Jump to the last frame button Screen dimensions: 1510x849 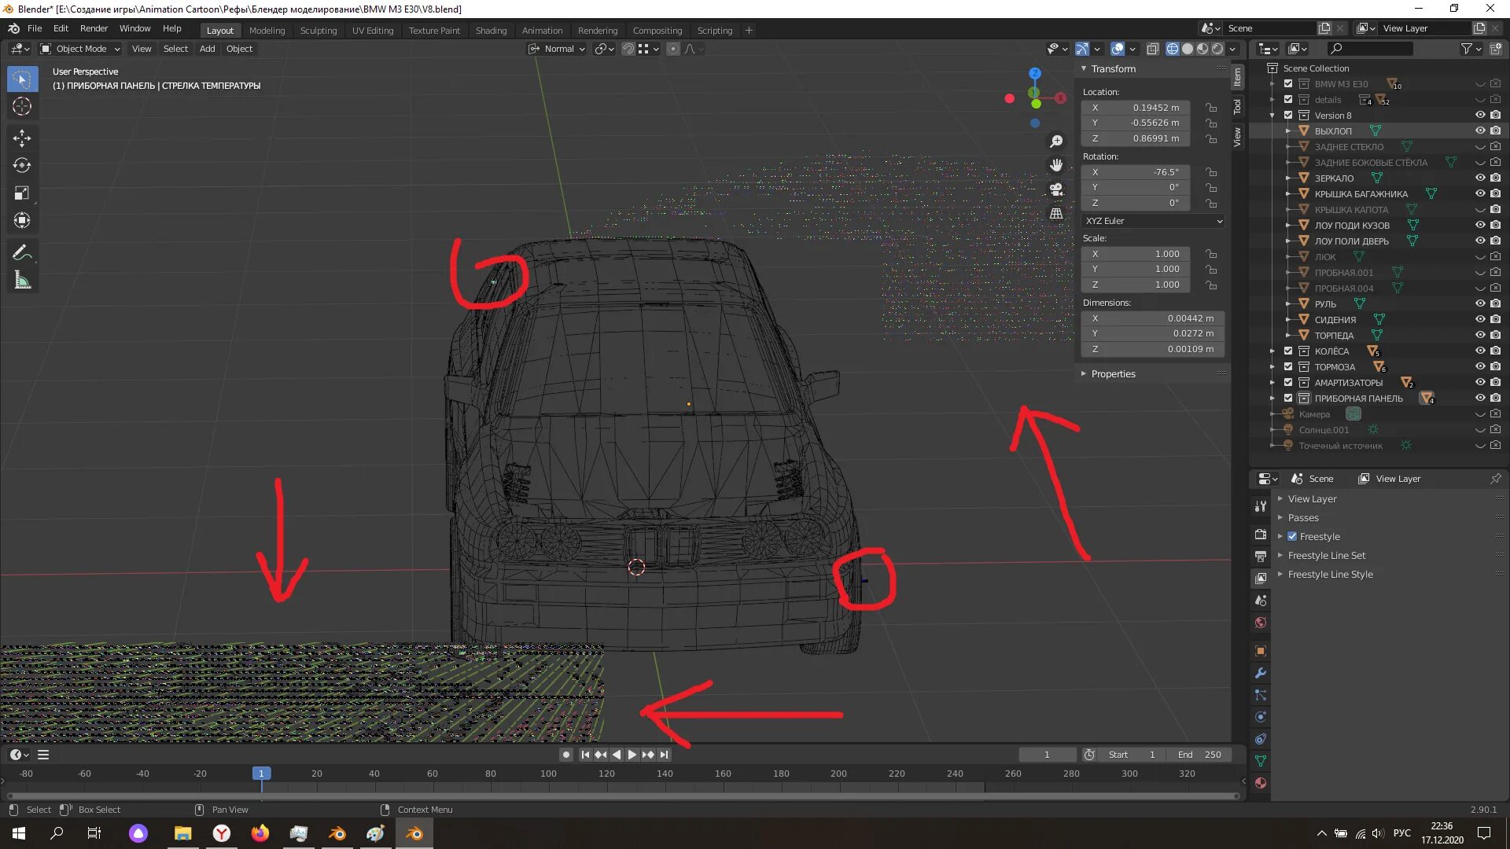click(x=665, y=755)
